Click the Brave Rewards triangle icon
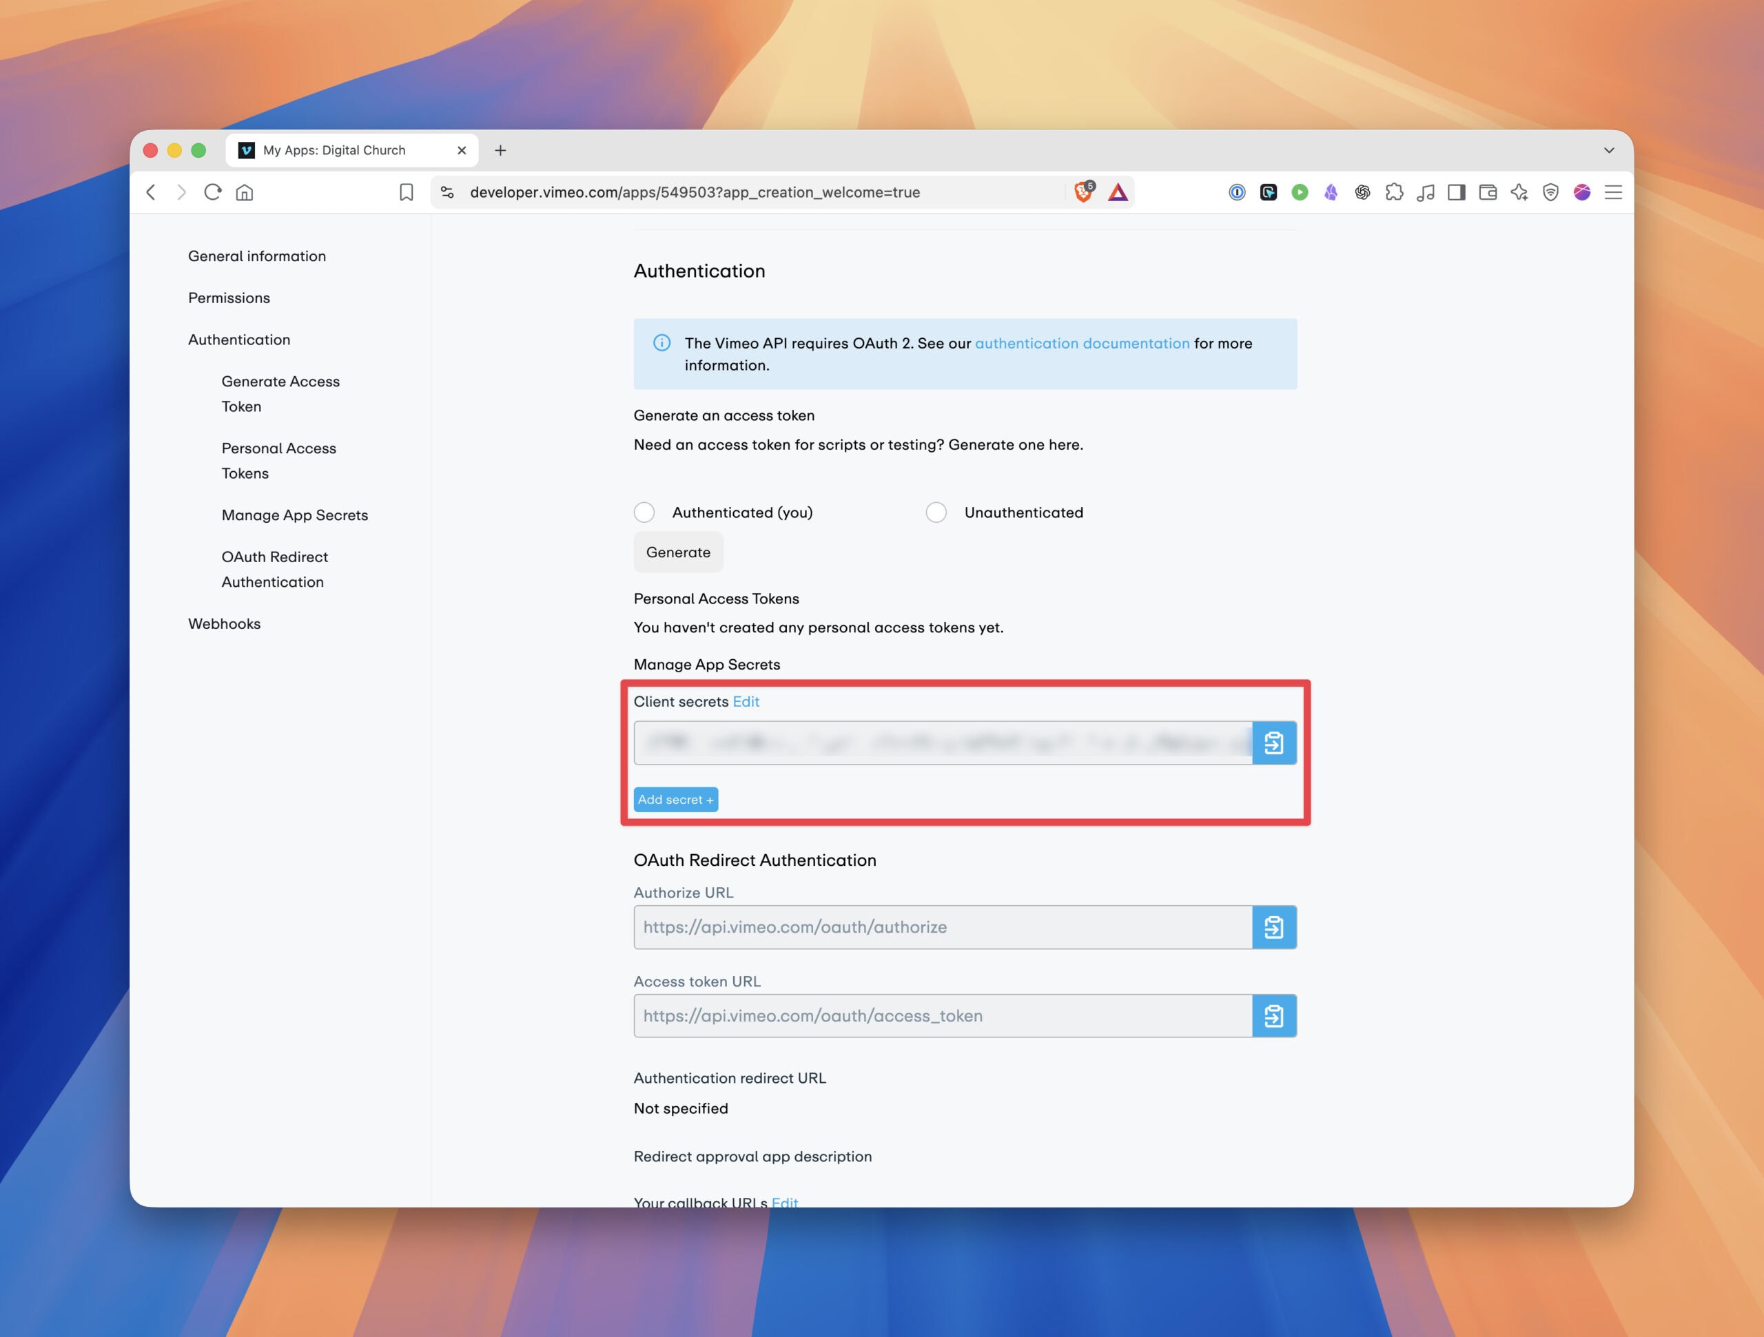1764x1337 pixels. pyautogui.click(x=1118, y=192)
